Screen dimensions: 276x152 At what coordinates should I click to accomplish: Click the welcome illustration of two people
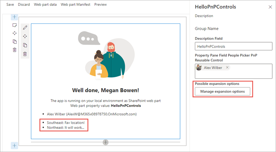click(x=106, y=55)
